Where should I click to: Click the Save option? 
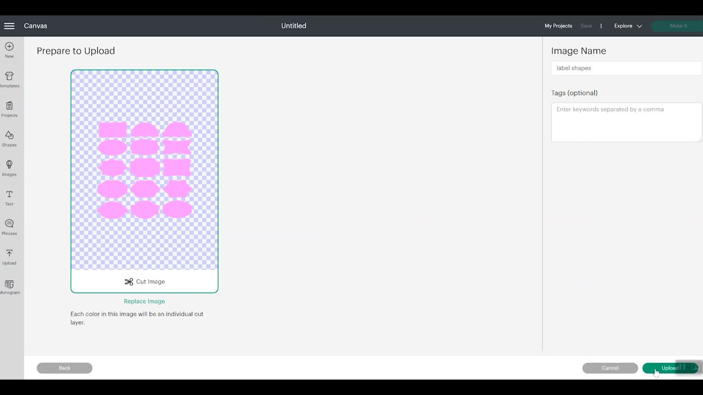pos(586,26)
